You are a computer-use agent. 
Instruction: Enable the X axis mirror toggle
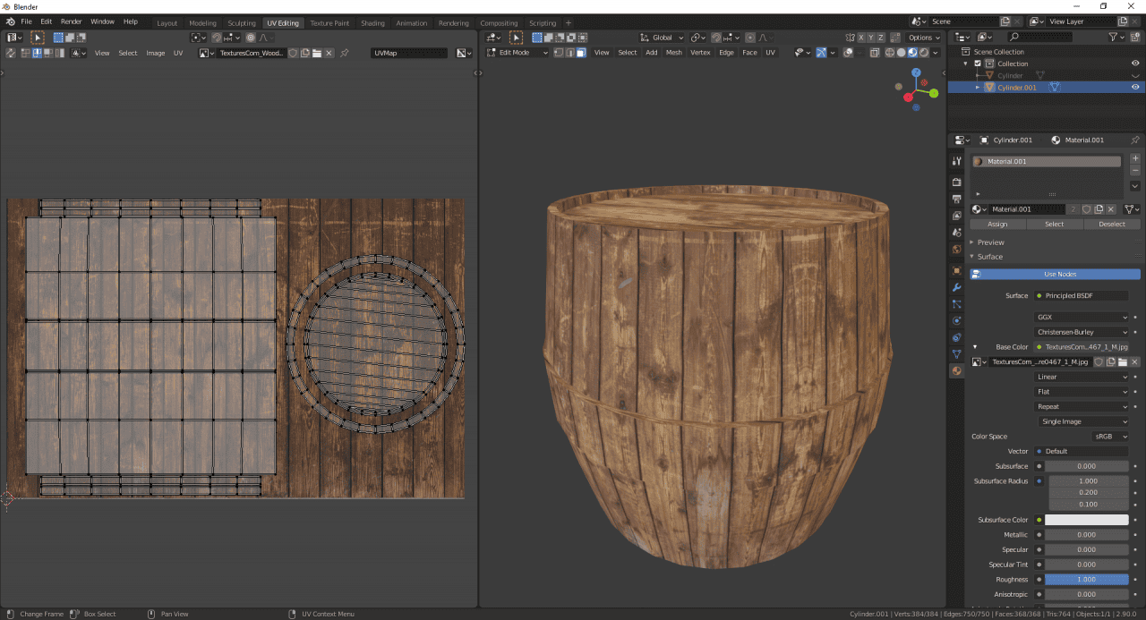tap(861, 38)
